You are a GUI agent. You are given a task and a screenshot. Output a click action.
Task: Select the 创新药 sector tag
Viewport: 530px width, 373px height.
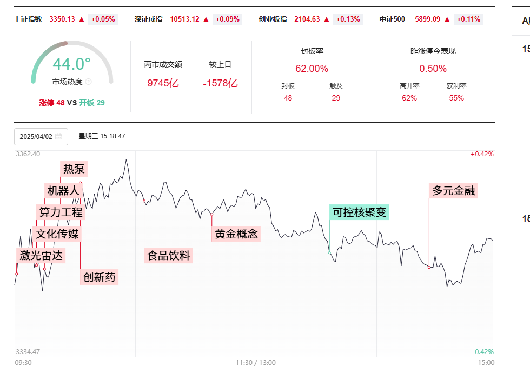99,277
